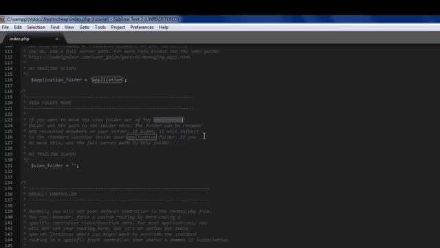
Task: Click NO TRAILING SLASH comment on line 114
Action: (x=52, y=68)
